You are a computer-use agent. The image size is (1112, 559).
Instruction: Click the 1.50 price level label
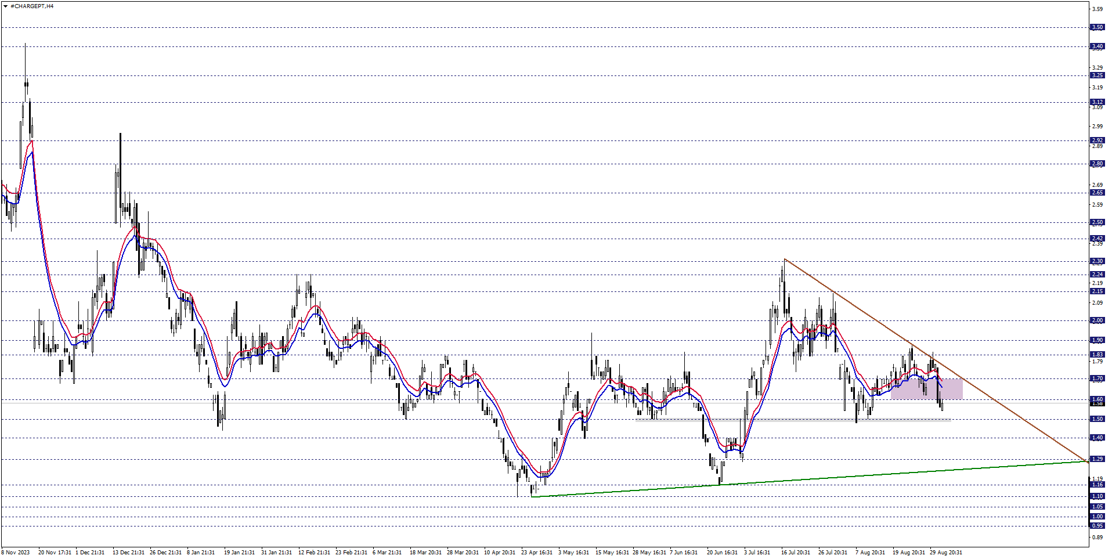point(1097,419)
